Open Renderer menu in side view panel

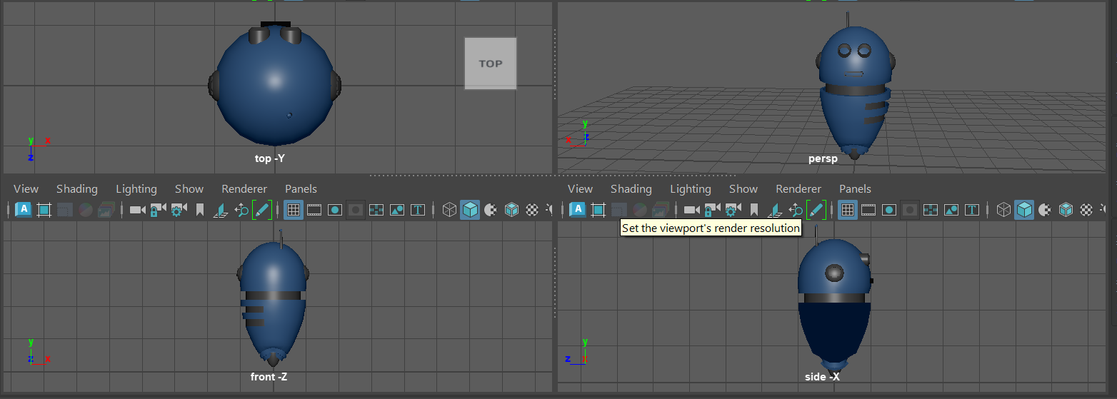[798, 189]
